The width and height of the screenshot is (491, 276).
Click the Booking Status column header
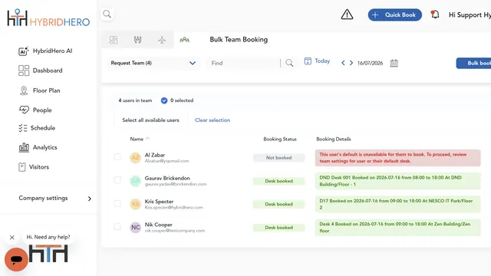point(279,139)
